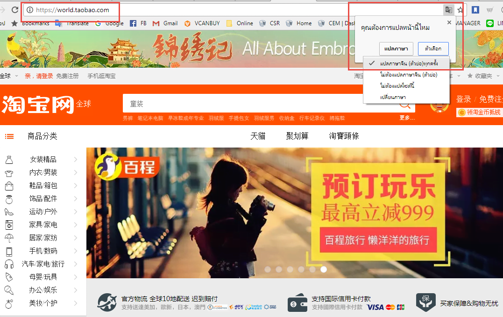This screenshot has height=317, width=503.
Task: Click the phone icon for 手机/数码
Action: [x=9, y=252]
